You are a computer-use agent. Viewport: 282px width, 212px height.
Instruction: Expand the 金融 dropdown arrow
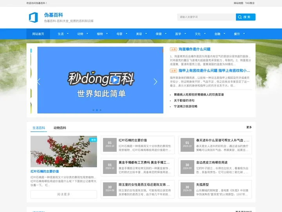(x=225, y=33)
